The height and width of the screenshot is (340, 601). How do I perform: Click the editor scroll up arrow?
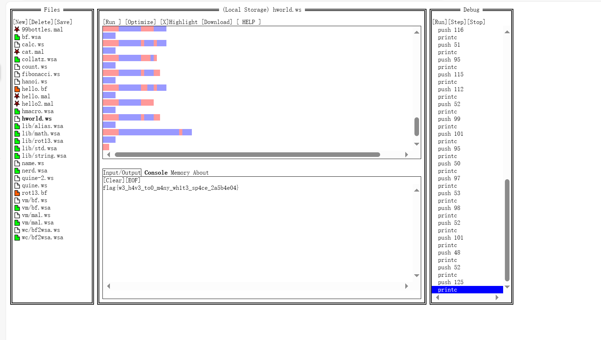(x=417, y=32)
